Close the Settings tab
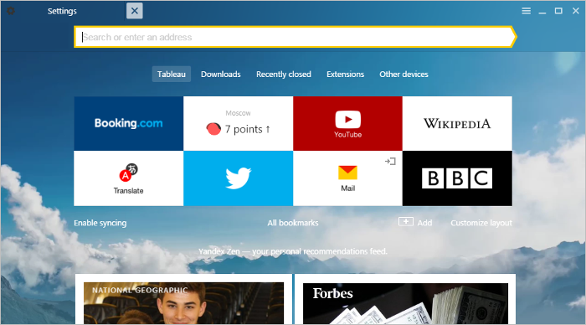The width and height of the screenshot is (586, 325). 135,11
